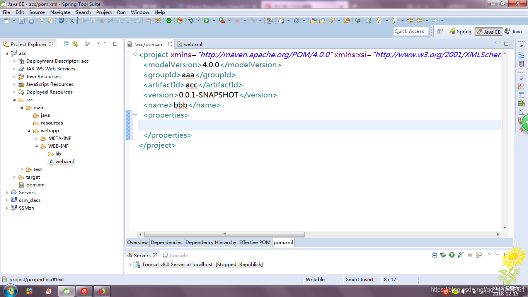Viewport: 528px width, 297px height.
Task: Click Publish to the server icon
Action: 479,255
